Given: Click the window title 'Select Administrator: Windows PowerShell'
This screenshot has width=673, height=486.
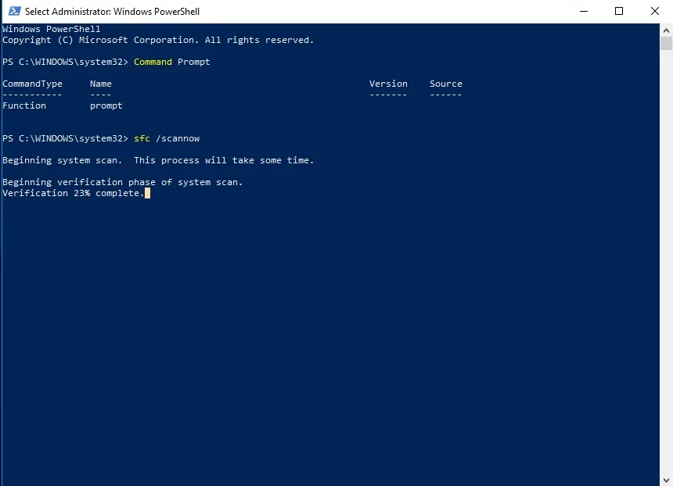Looking at the screenshot, I should (x=112, y=12).
